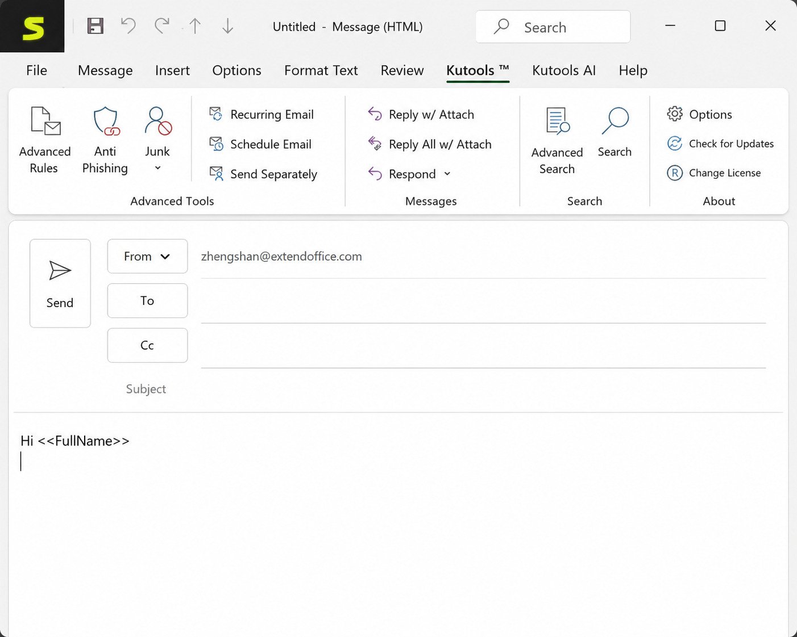Click the body text Hi <<FullName>>
Image resolution: width=797 pixels, height=637 pixels.
click(75, 441)
